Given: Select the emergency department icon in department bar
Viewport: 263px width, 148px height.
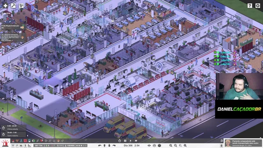Looking at the screenshot, I should (13, 141).
